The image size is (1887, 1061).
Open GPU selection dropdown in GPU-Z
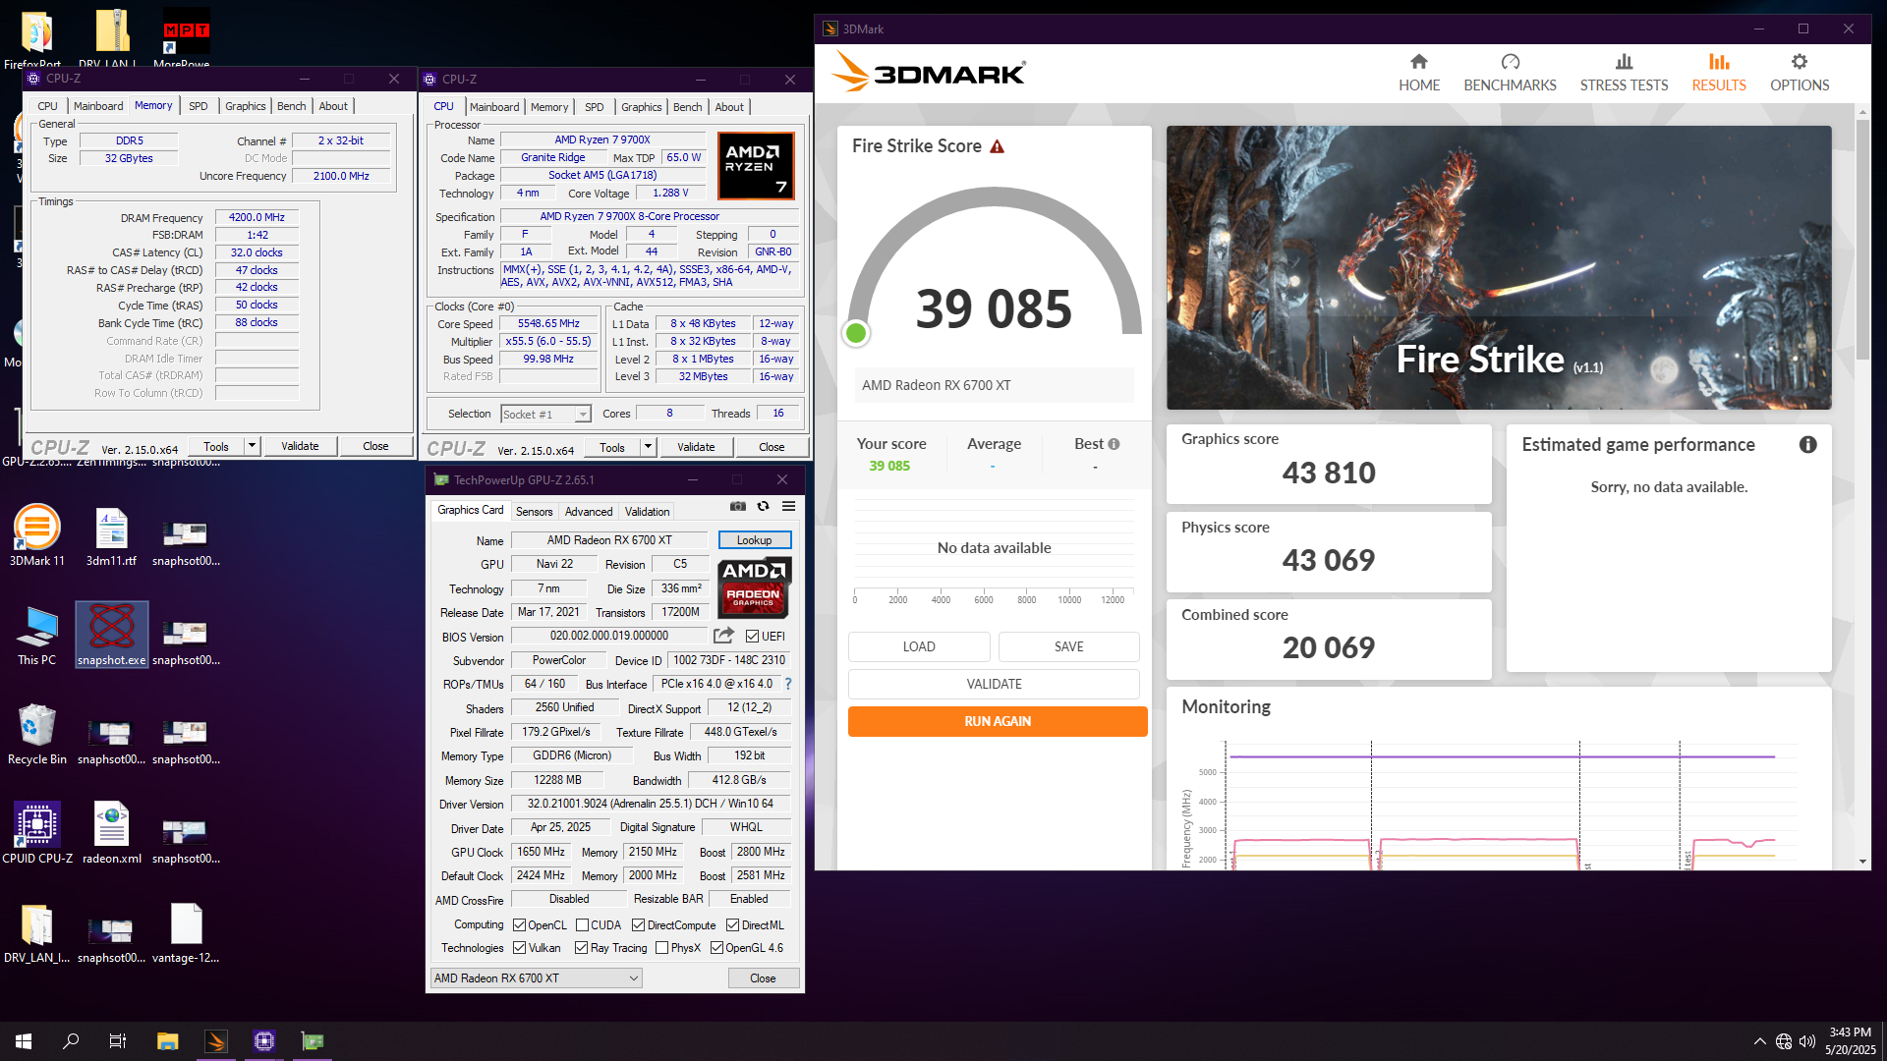(536, 977)
